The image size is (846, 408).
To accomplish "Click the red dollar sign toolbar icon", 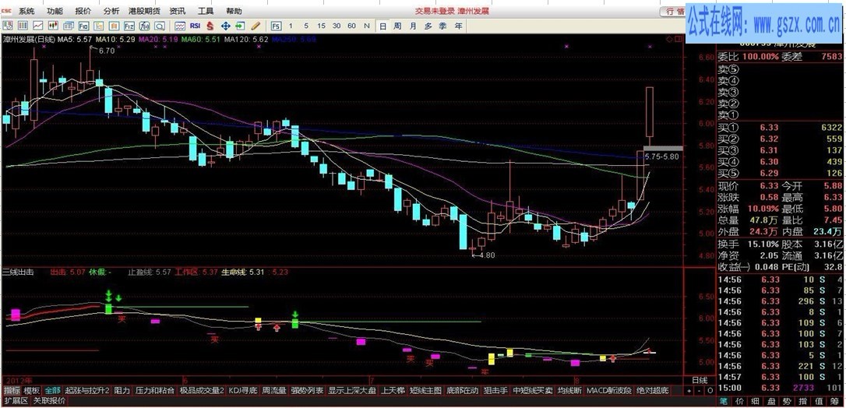I will [210, 26].
